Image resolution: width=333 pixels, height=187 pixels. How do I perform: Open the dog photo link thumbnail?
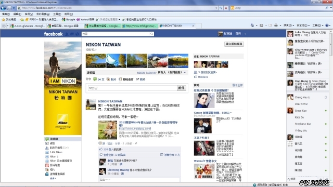click(x=108, y=130)
